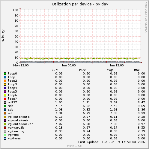Click the Tue 12:00 axis label
149x149 pixels.
click(117, 65)
